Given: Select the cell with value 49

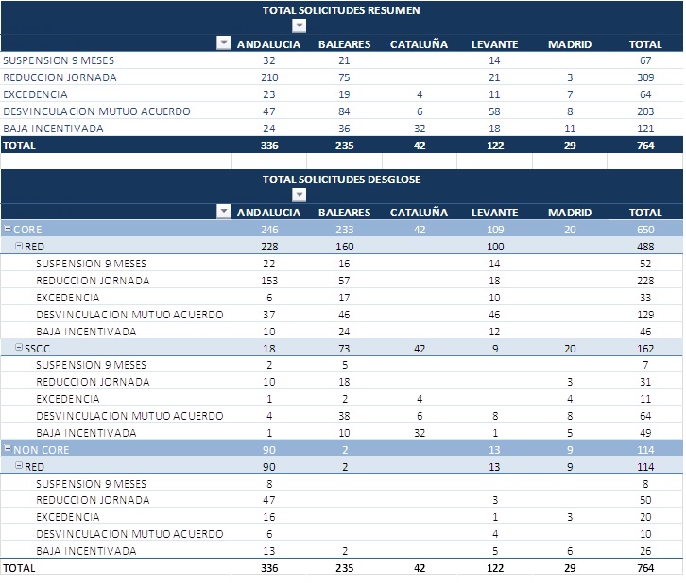Looking at the screenshot, I should point(645,433).
